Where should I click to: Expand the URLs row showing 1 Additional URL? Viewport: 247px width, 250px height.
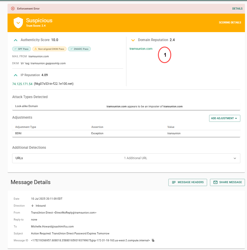click(x=235, y=158)
